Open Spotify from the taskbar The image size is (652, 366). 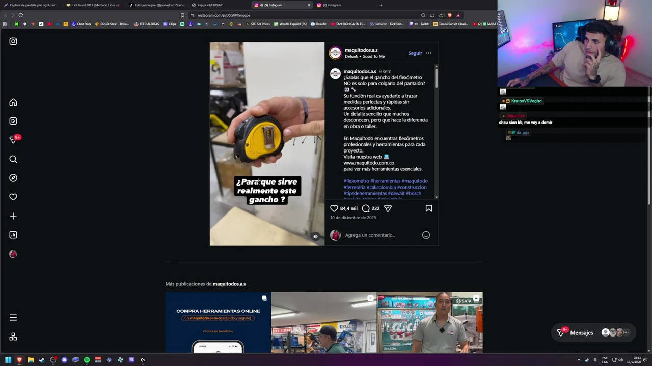pyautogui.click(x=87, y=360)
